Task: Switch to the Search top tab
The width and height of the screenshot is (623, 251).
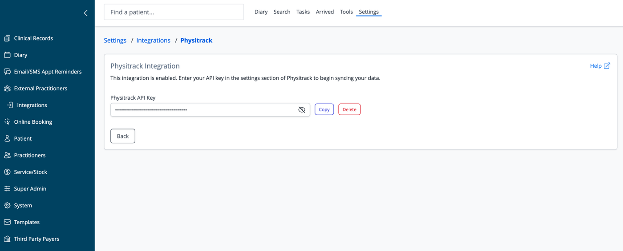Action: tap(282, 12)
